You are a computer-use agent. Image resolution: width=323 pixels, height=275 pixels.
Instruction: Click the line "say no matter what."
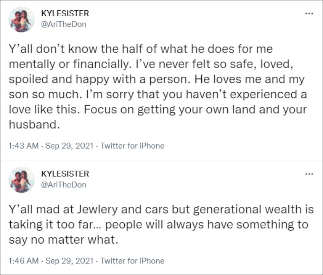pos(63,240)
